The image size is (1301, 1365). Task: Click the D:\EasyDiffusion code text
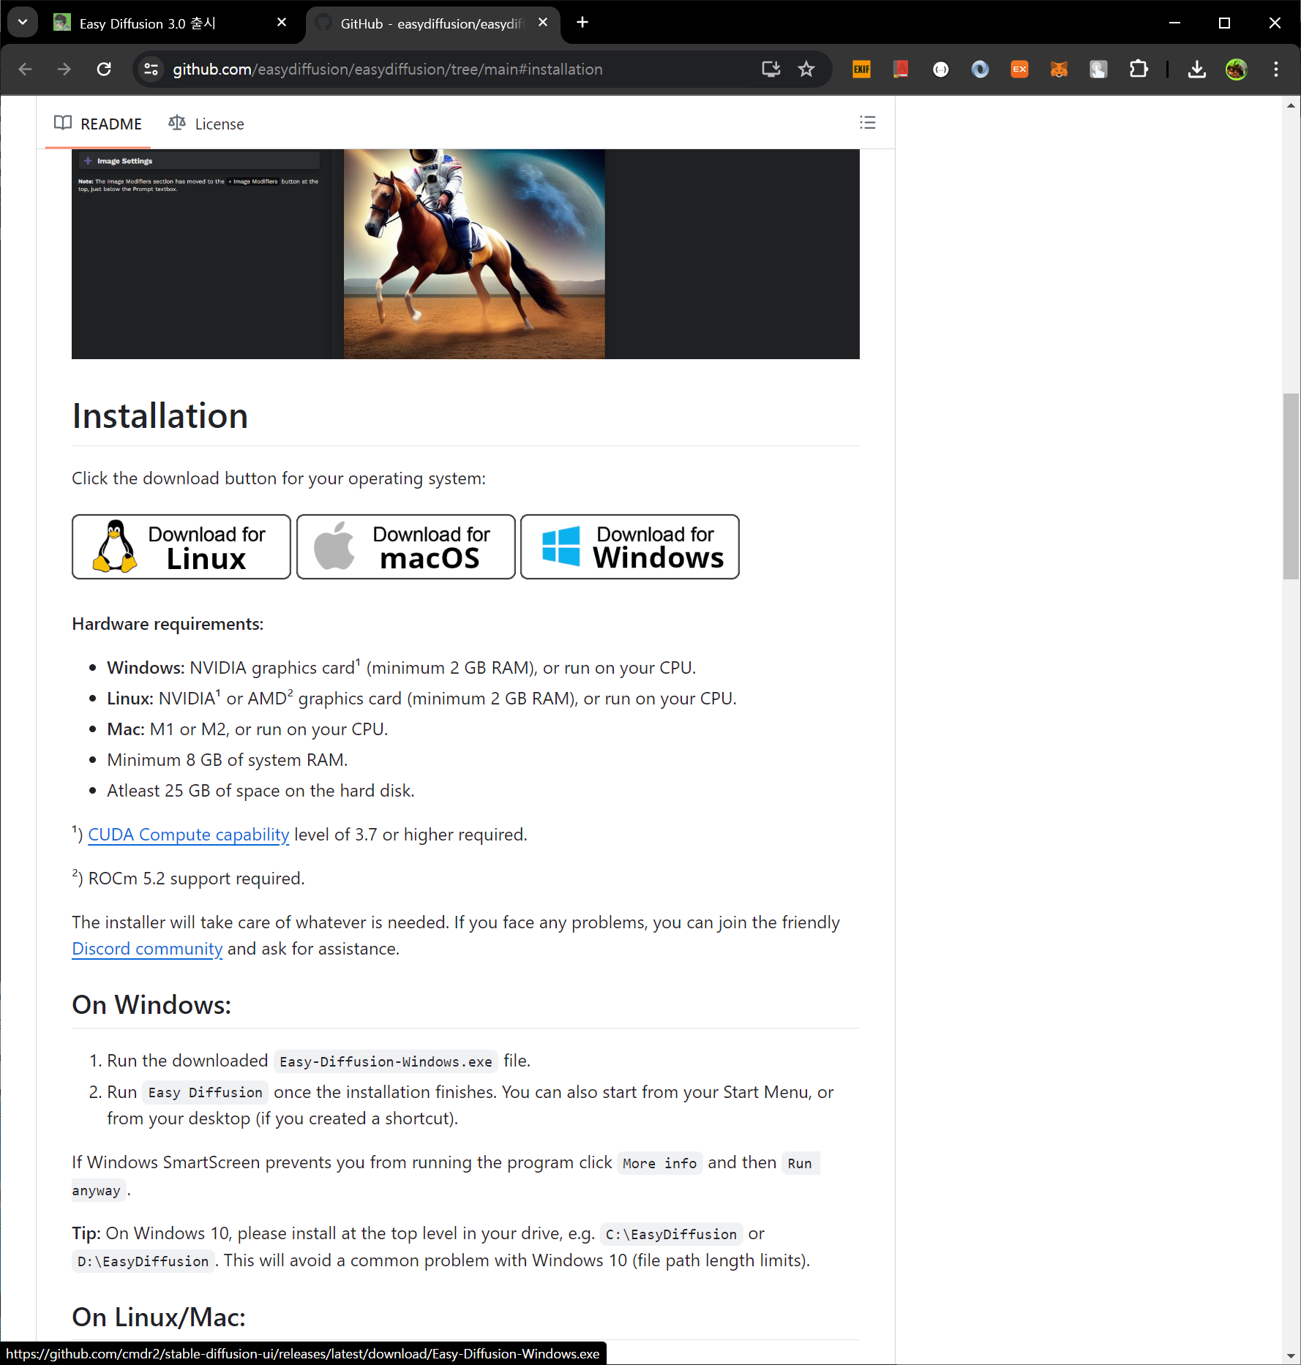coord(143,1261)
